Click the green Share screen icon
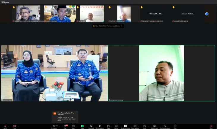This screenshot has height=129, width=217. click(82, 126)
